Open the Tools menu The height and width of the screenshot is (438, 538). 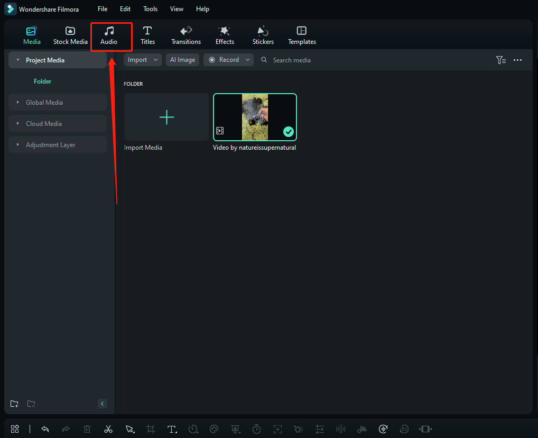150,9
